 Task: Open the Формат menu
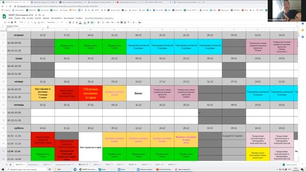(x=38, y=18)
